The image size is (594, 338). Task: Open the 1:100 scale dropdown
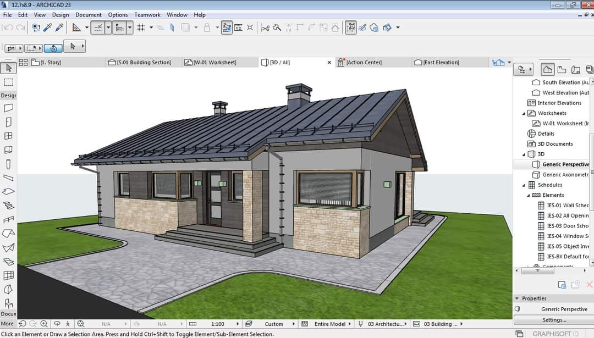pos(238,324)
